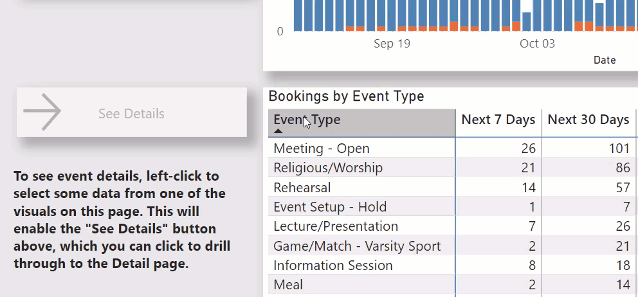Click the Next 30 Days value 101
Screen dimensions: 638x297
(x=619, y=148)
